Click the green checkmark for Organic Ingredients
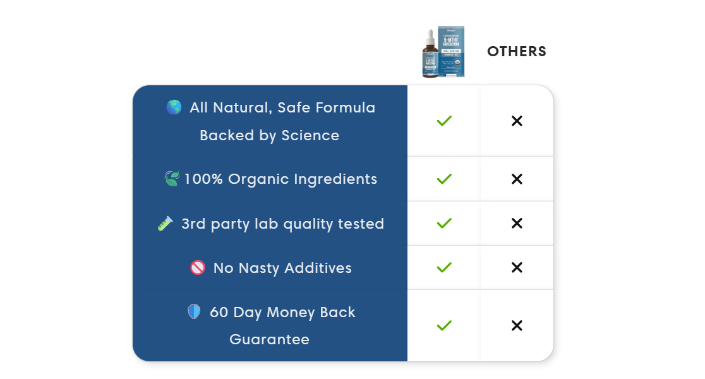Screen dimensions: 705x379 [x=444, y=179]
